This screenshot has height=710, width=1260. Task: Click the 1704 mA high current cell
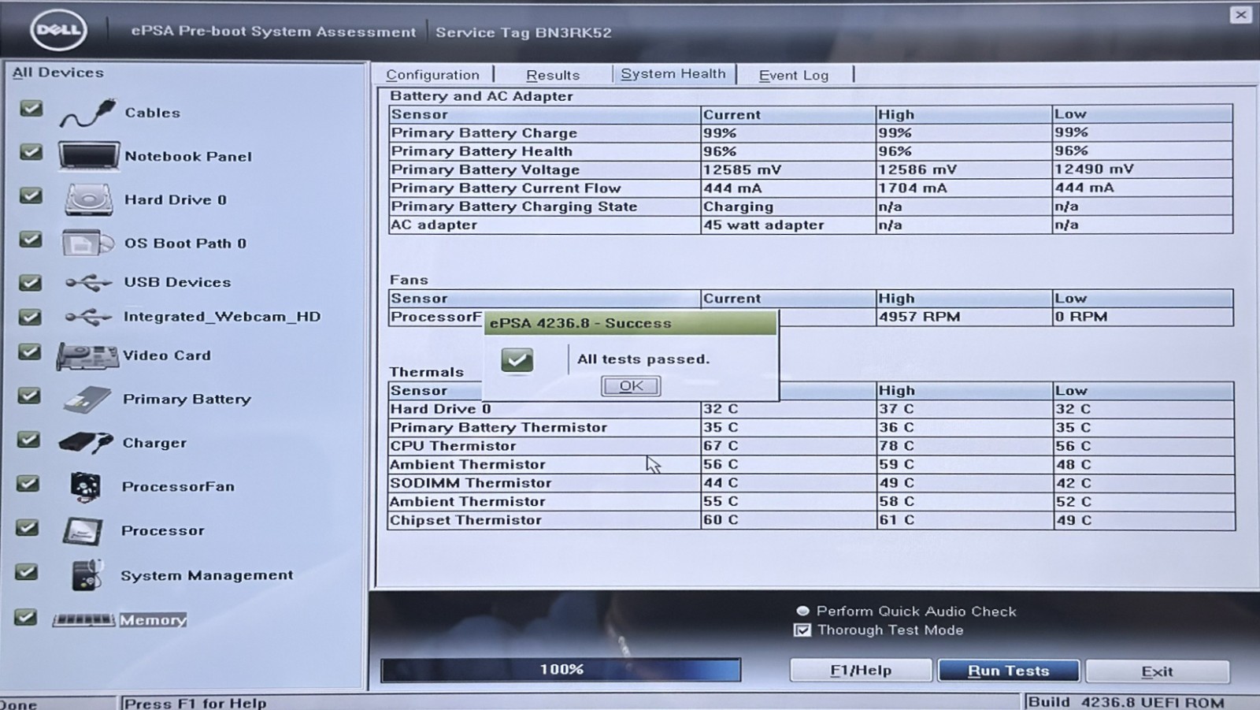tap(964, 188)
